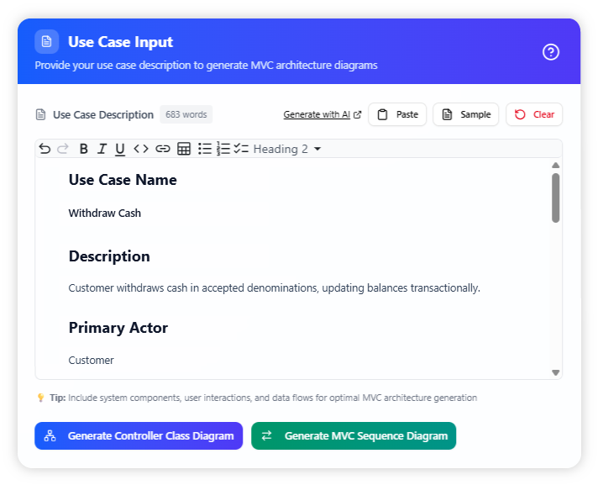The height and width of the screenshot is (485, 598).
Task: Insert a to-do checklist
Action: [x=241, y=149]
